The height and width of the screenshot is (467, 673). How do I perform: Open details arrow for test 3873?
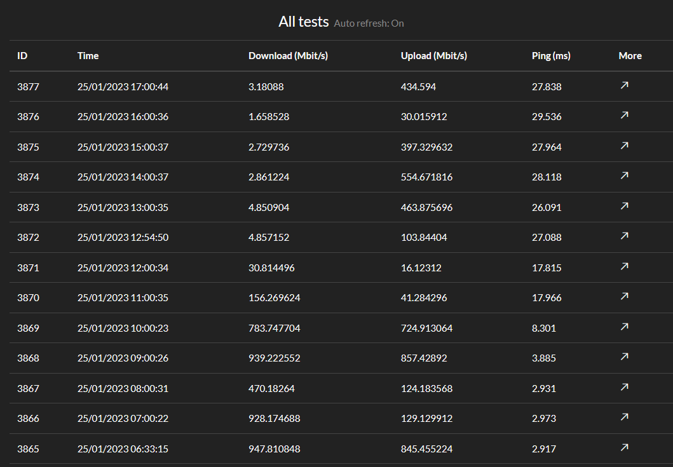point(624,206)
